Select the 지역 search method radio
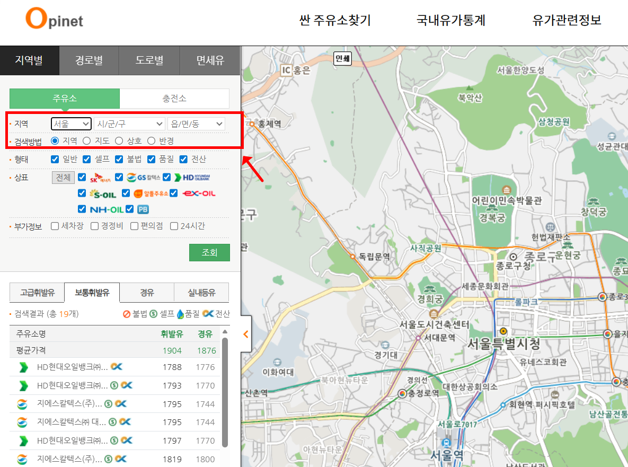This screenshot has width=628, height=467. pos(55,141)
